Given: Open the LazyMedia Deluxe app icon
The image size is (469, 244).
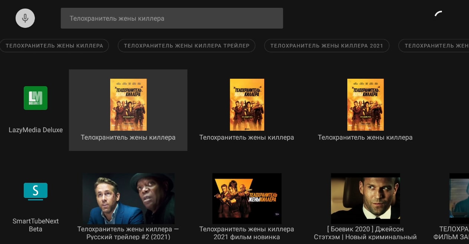Looking at the screenshot, I should pos(36,98).
